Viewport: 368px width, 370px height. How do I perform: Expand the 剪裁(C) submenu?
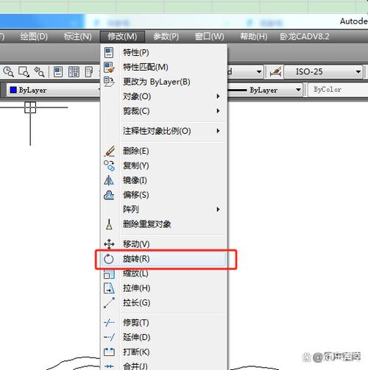tap(218, 111)
